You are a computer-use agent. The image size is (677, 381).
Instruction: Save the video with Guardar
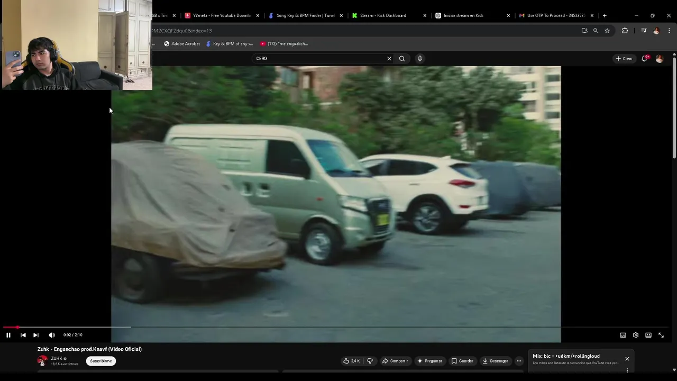click(462, 361)
